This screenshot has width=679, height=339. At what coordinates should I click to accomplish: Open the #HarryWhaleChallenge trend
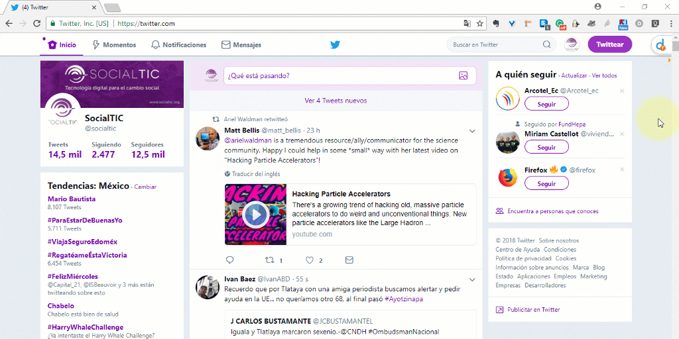point(86,327)
